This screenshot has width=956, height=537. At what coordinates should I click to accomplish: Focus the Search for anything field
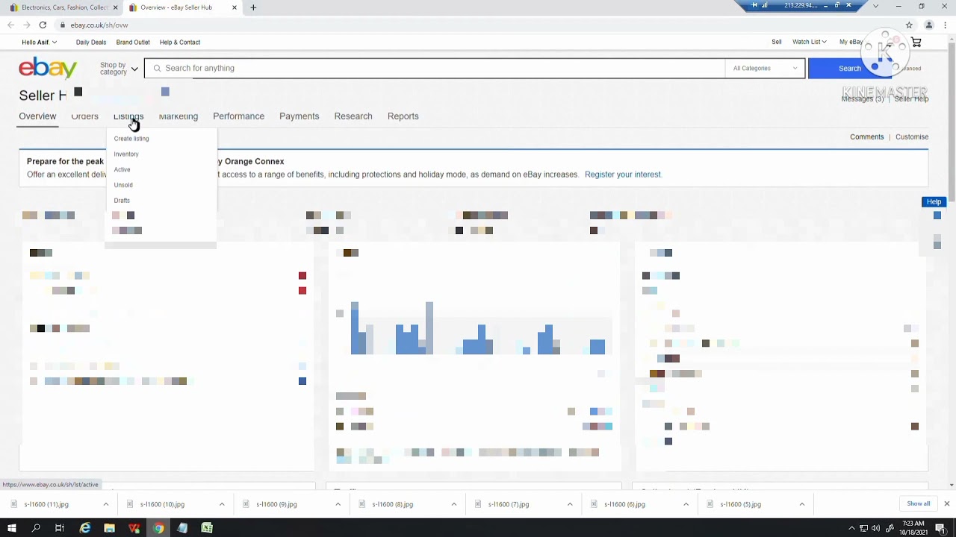435,68
